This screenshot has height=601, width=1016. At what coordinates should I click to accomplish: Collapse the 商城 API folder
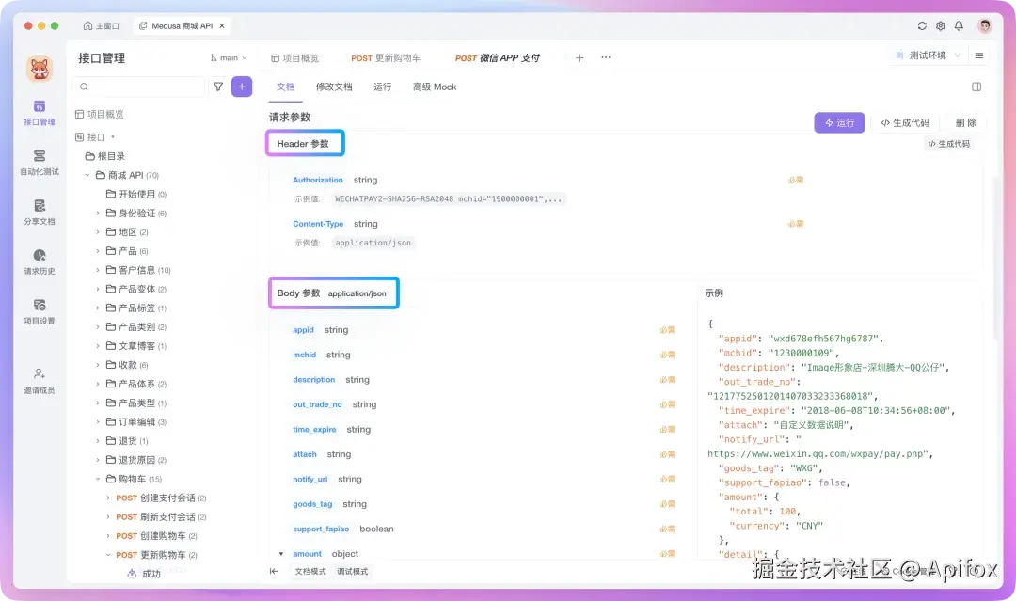tap(87, 175)
